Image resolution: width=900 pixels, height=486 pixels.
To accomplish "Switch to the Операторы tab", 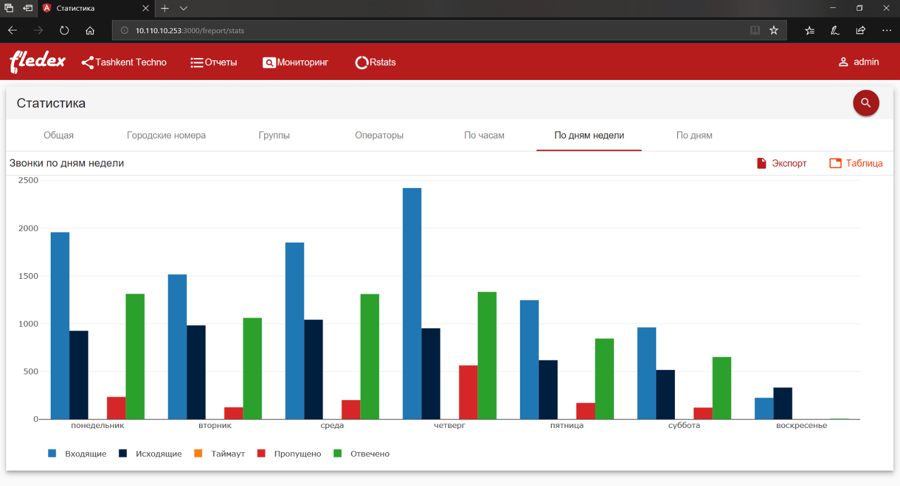I will tap(379, 135).
